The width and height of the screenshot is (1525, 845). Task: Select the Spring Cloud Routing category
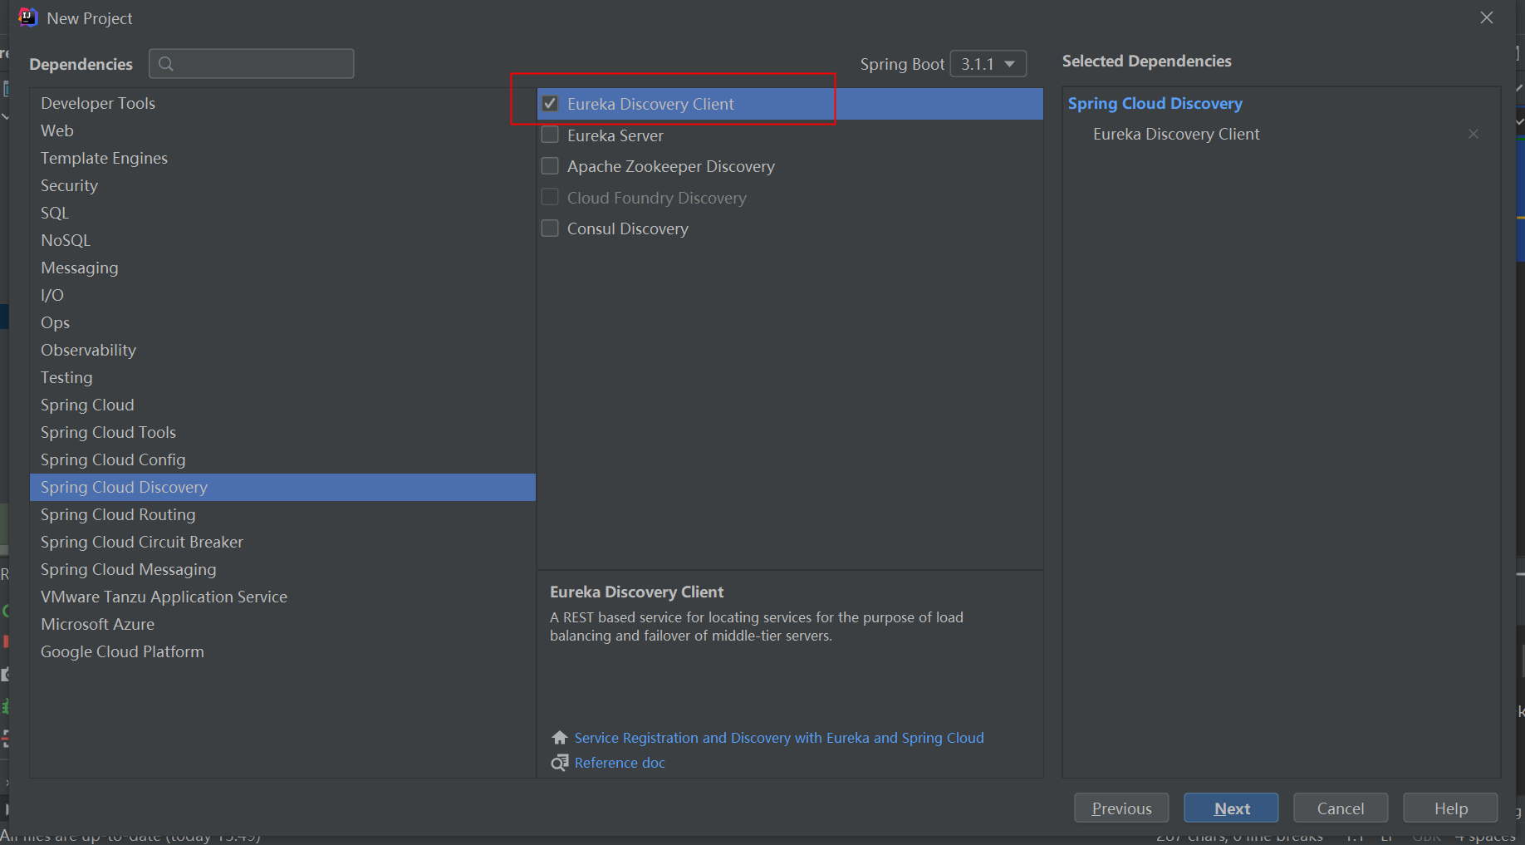pos(118,514)
